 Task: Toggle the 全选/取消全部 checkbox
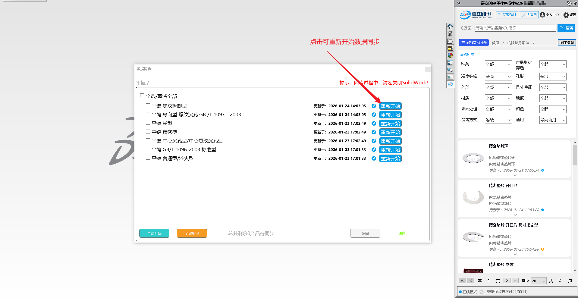(142, 96)
